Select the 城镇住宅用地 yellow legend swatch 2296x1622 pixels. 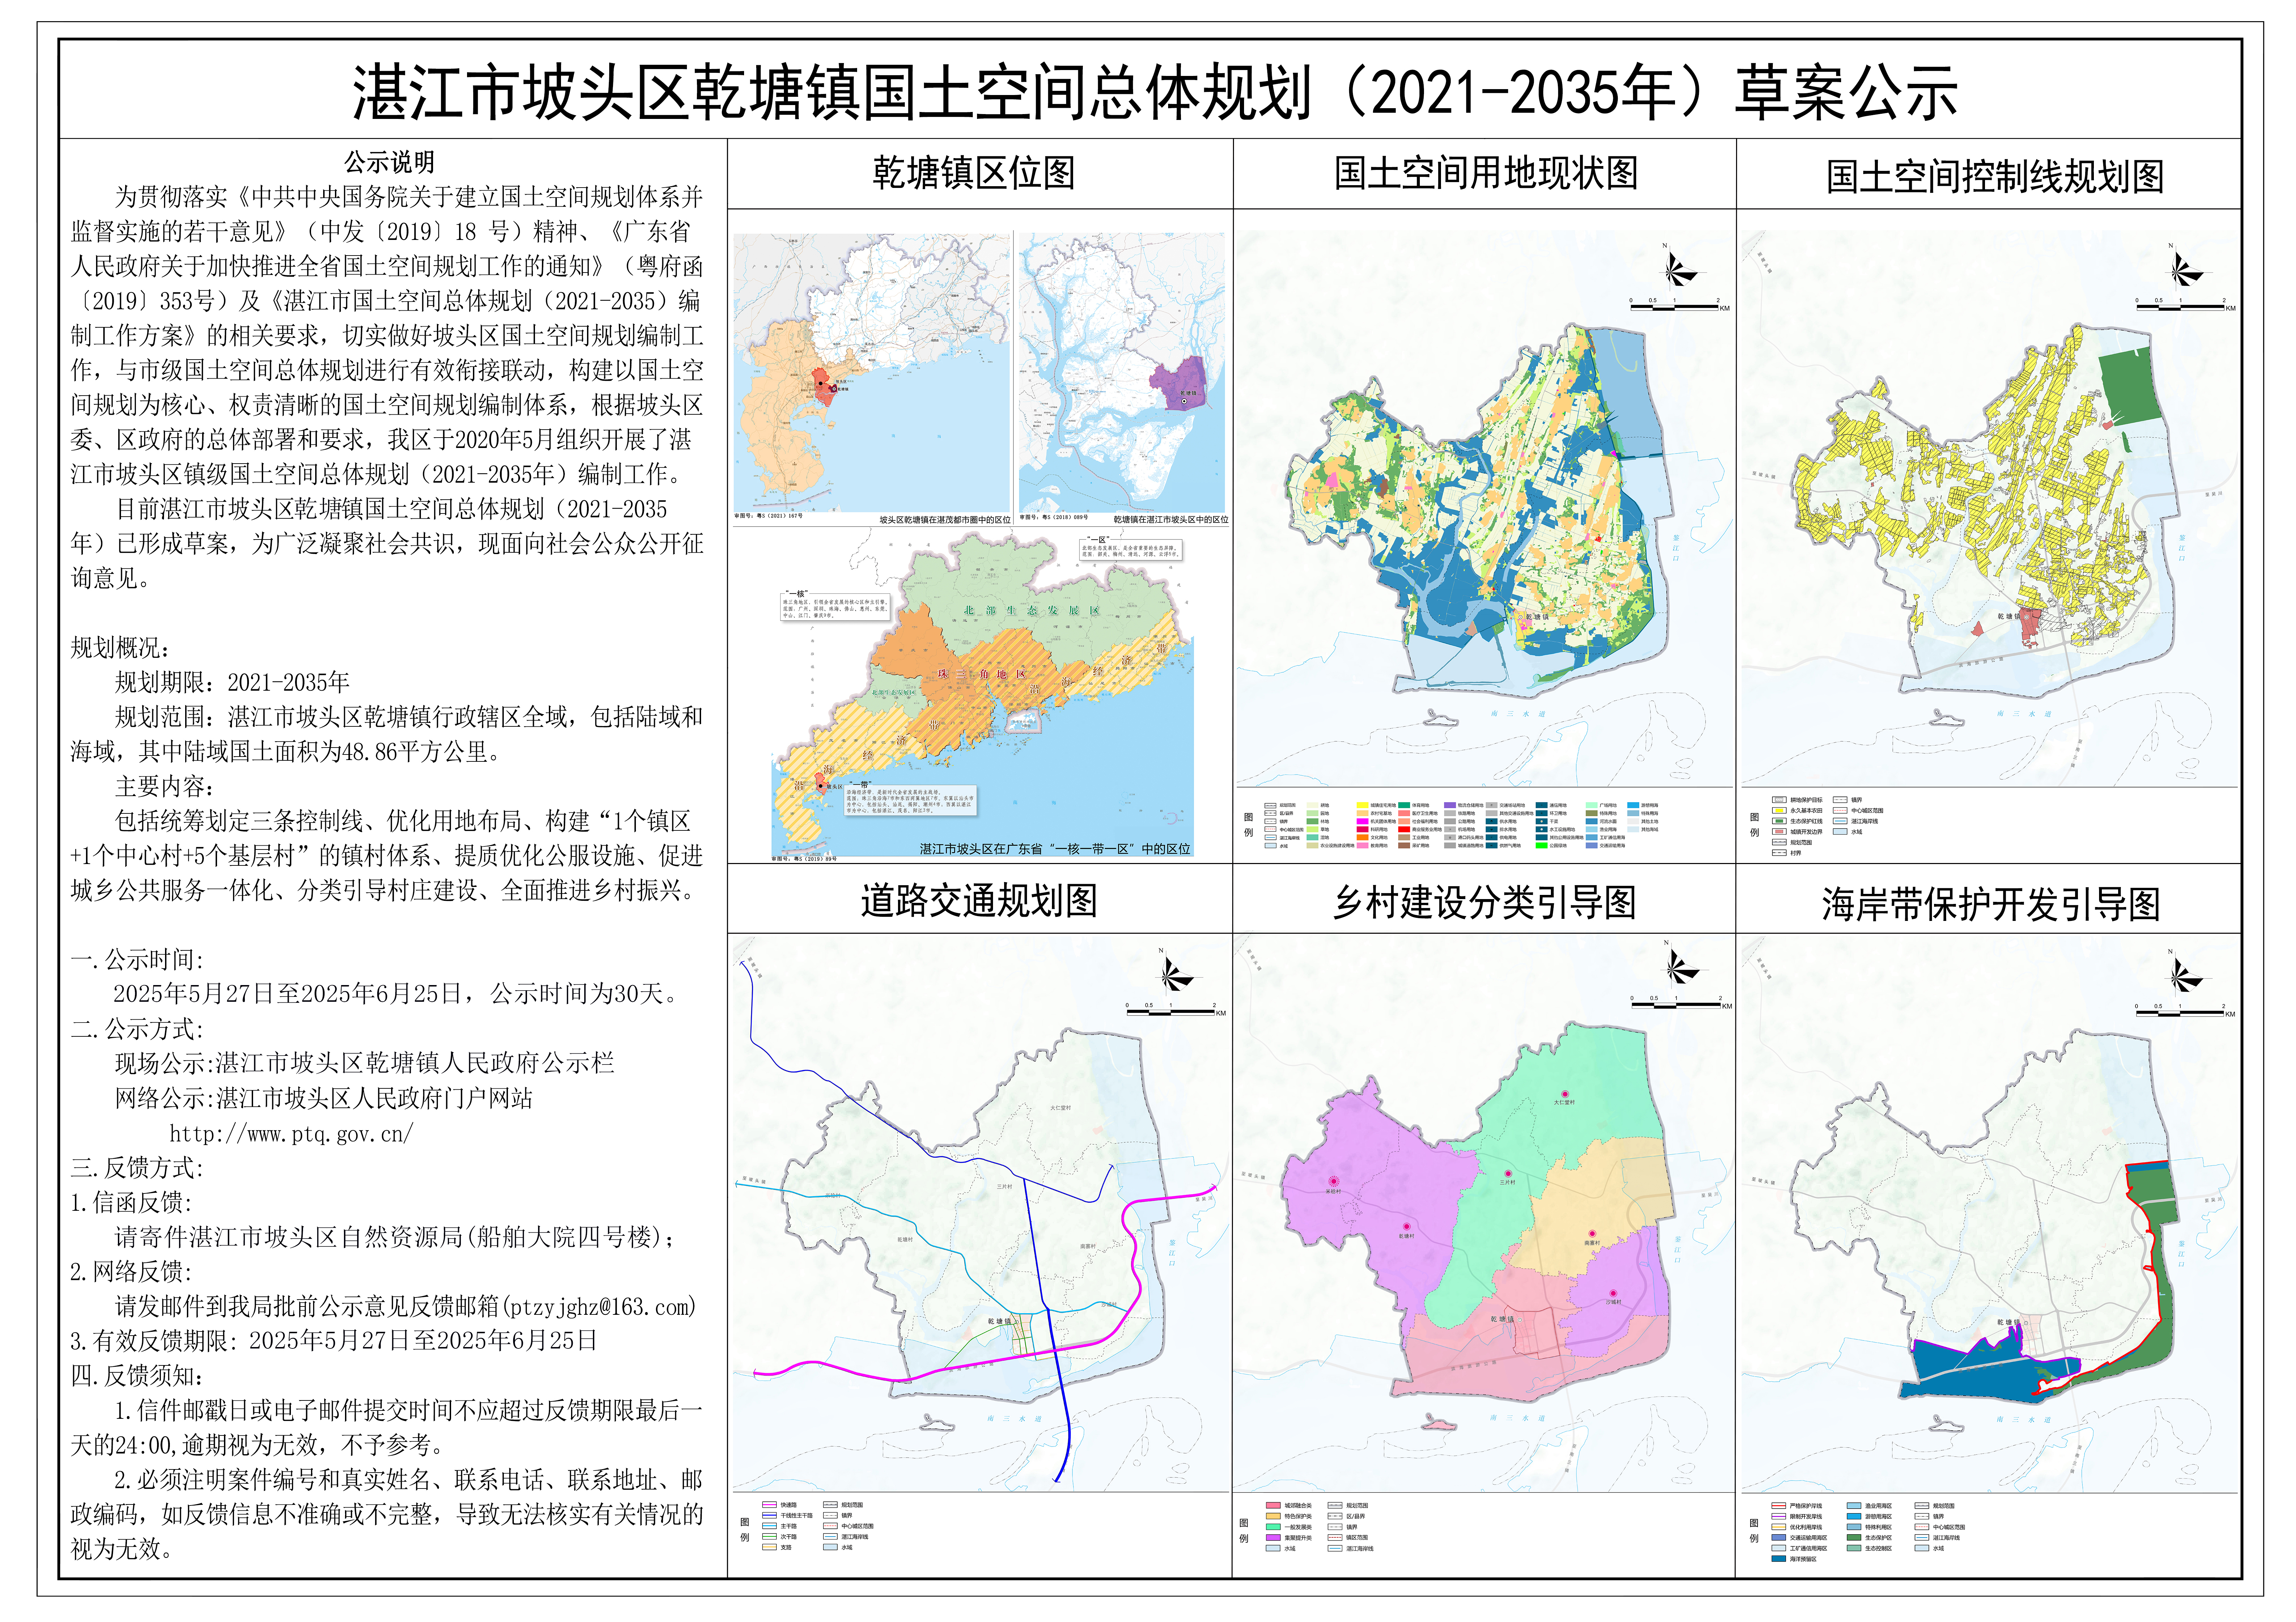coord(1363,805)
